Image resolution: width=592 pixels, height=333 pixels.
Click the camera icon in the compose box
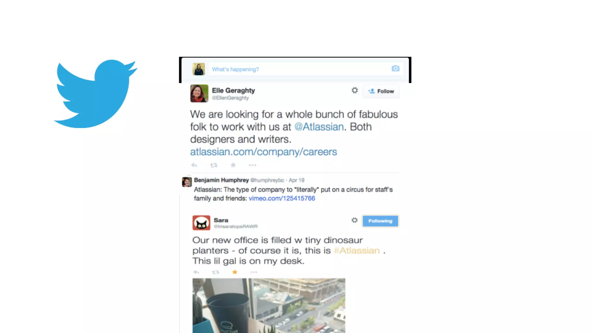coord(395,69)
